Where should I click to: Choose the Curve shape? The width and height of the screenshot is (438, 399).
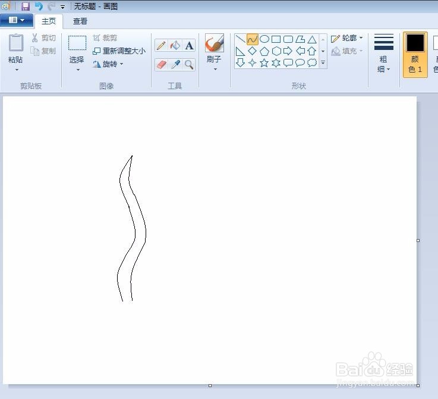click(x=252, y=39)
